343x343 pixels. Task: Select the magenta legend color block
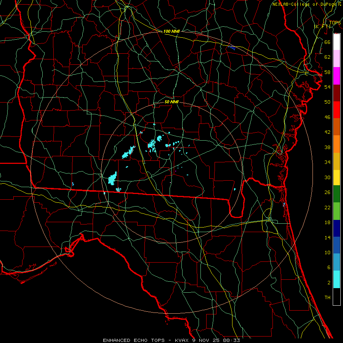(x=337, y=76)
